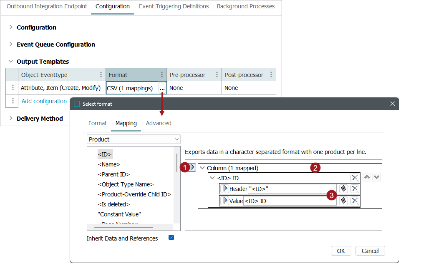Open the Product dropdown
Screen dimensions: 441x263
point(134,139)
